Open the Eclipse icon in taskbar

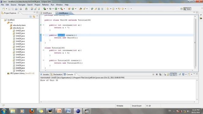(x=78, y=111)
